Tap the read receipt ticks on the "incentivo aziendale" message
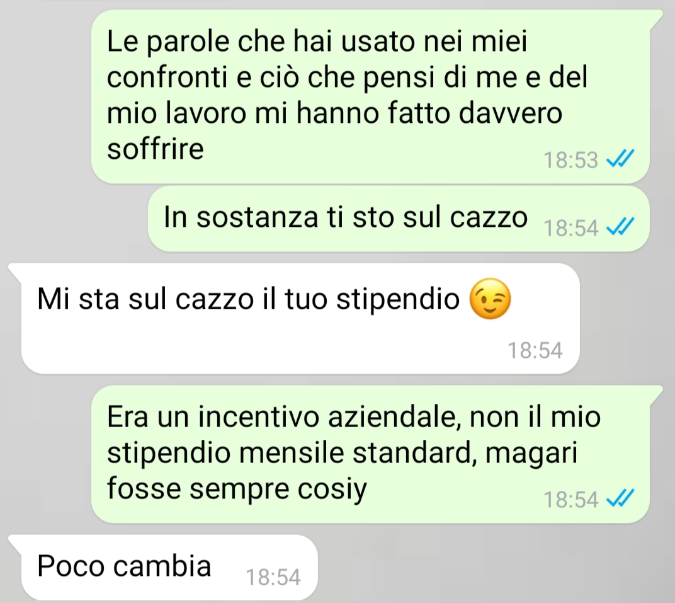675x603 pixels. [620, 499]
